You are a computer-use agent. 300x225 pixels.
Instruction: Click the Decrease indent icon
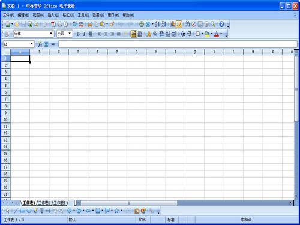click(183, 34)
